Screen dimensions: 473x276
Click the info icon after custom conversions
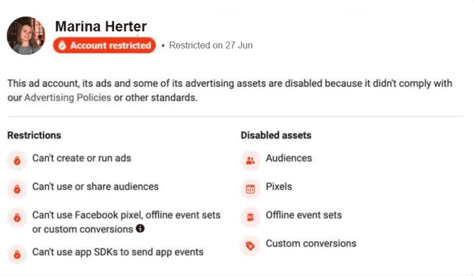pyautogui.click(x=140, y=228)
